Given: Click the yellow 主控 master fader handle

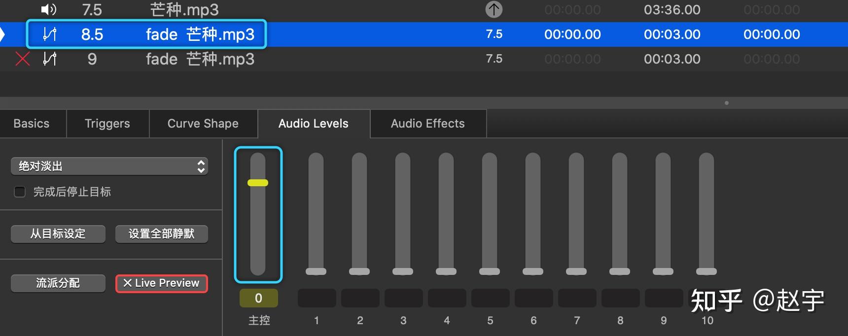Looking at the screenshot, I should [x=258, y=183].
